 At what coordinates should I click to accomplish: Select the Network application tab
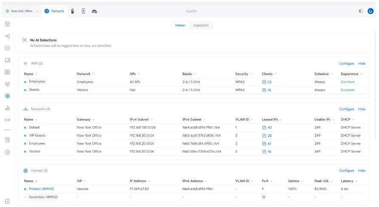coord(54,11)
